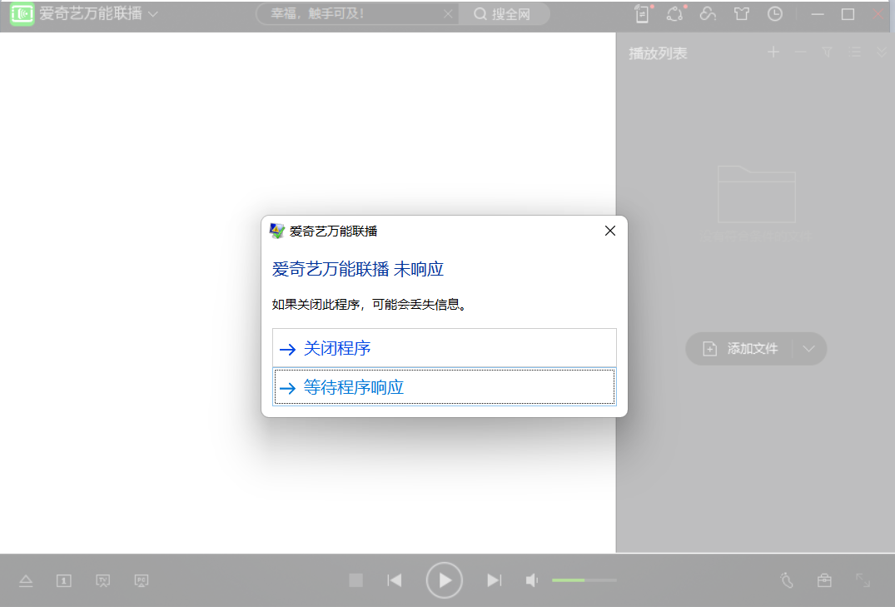Maximize the main player window
The width and height of the screenshot is (895, 607).
[848, 14]
